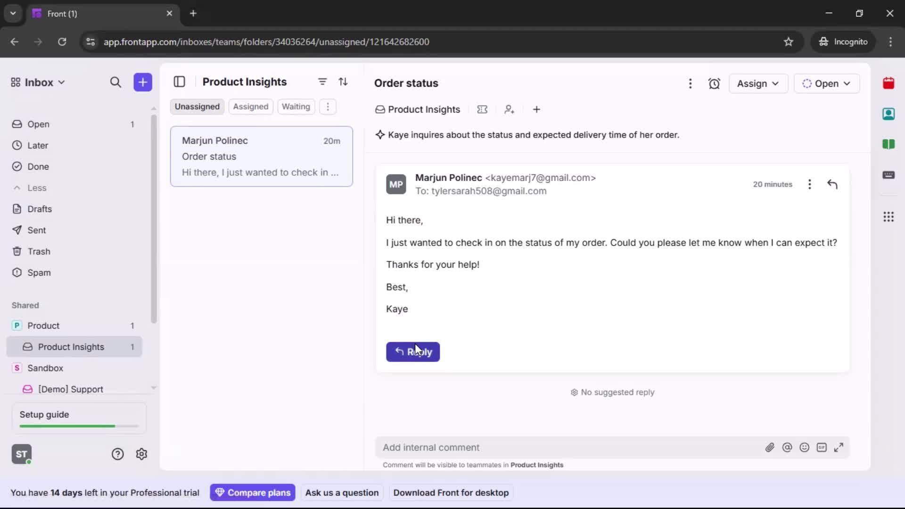Open the calendar panel in right sidebar
Screen dimensions: 905x509
tap(889, 83)
